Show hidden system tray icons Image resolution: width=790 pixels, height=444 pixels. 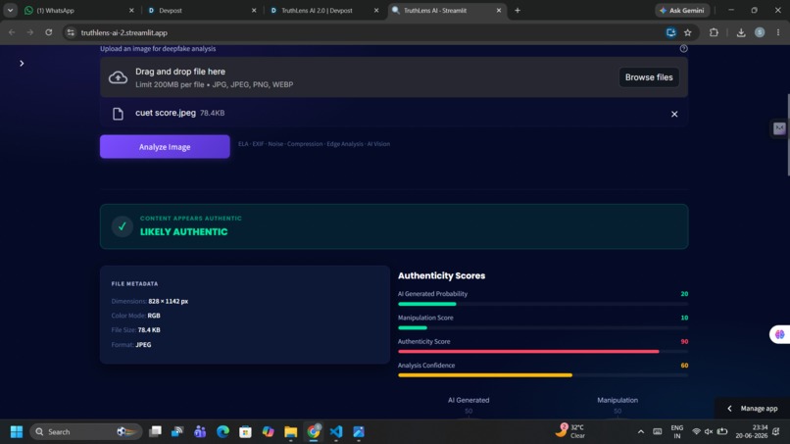coord(641,432)
